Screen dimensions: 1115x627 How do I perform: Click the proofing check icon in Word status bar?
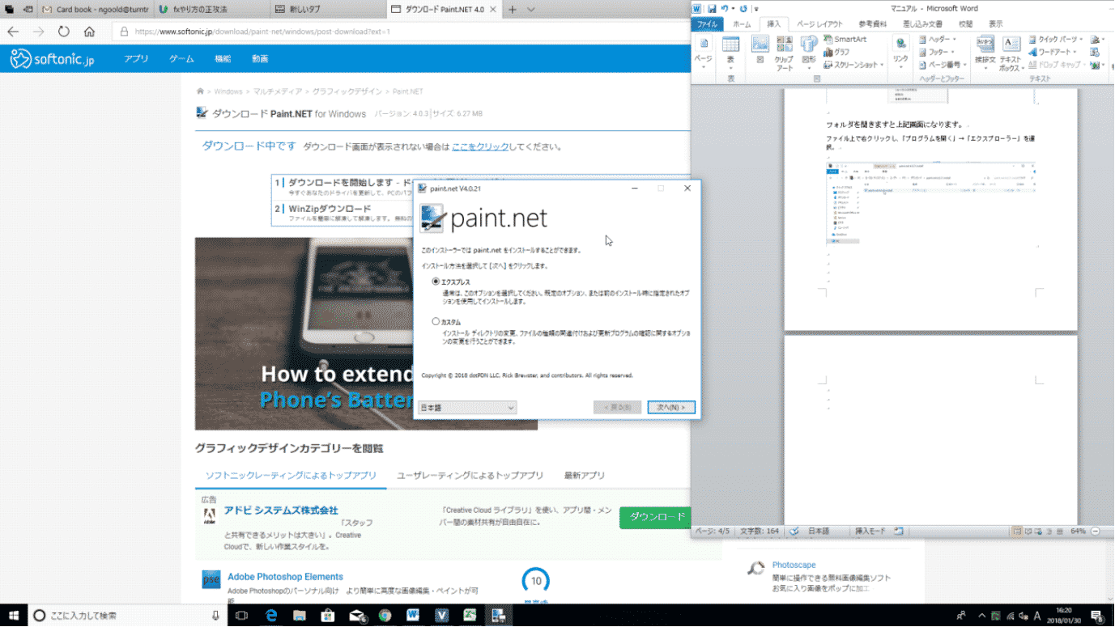pos(794,531)
